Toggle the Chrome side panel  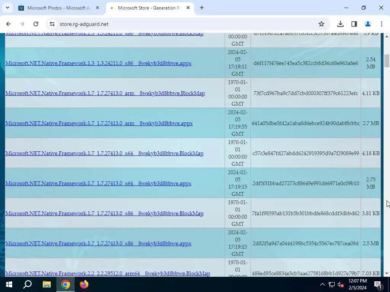tap(354, 24)
